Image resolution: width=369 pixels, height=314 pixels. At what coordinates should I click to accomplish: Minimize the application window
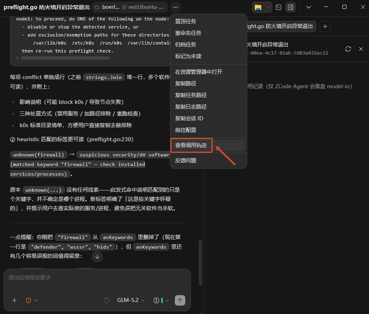(x=326, y=7)
